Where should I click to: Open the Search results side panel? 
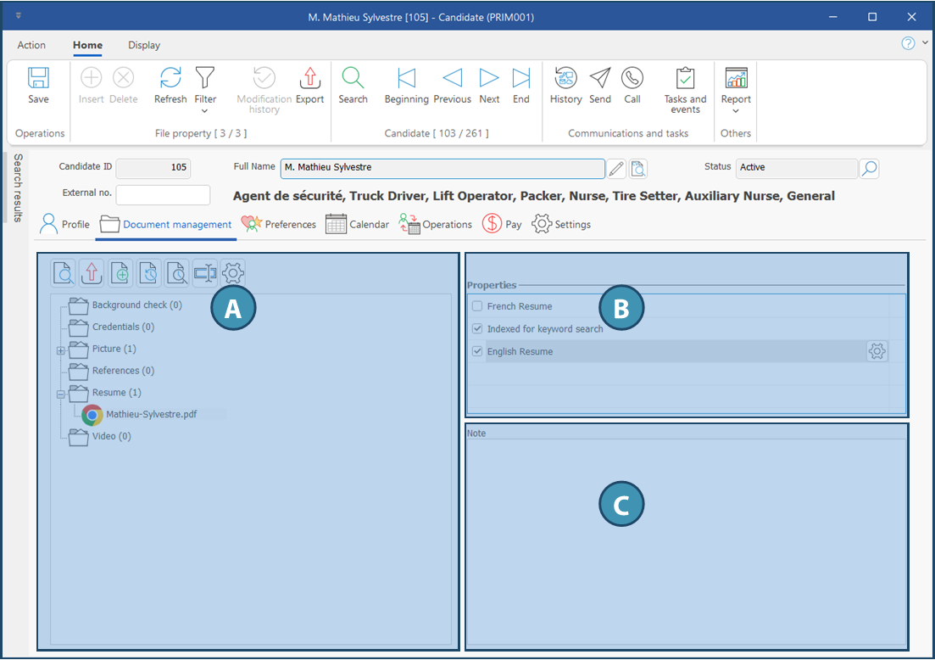[x=18, y=188]
